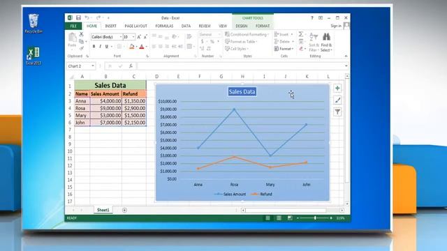Open the Font dialog launcher
Image resolution: width=447 pixels, height=251 pixels.
pos(147,56)
